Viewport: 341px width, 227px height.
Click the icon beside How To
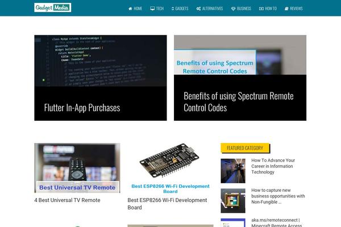pyautogui.click(x=261, y=9)
